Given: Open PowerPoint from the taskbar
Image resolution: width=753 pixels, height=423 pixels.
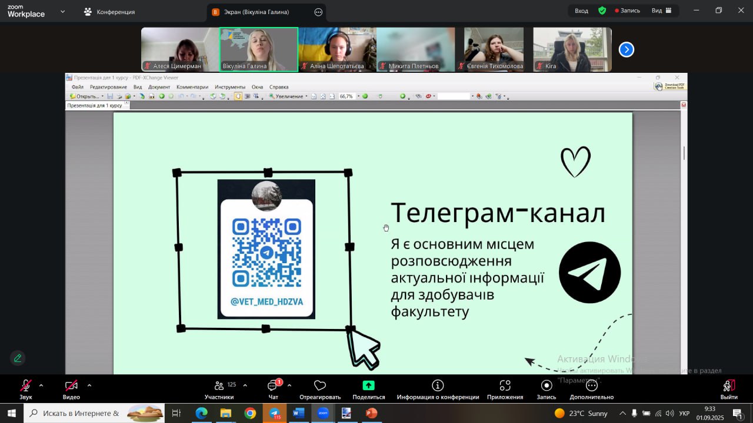Looking at the screenshot, I should (x=371, y=413).
